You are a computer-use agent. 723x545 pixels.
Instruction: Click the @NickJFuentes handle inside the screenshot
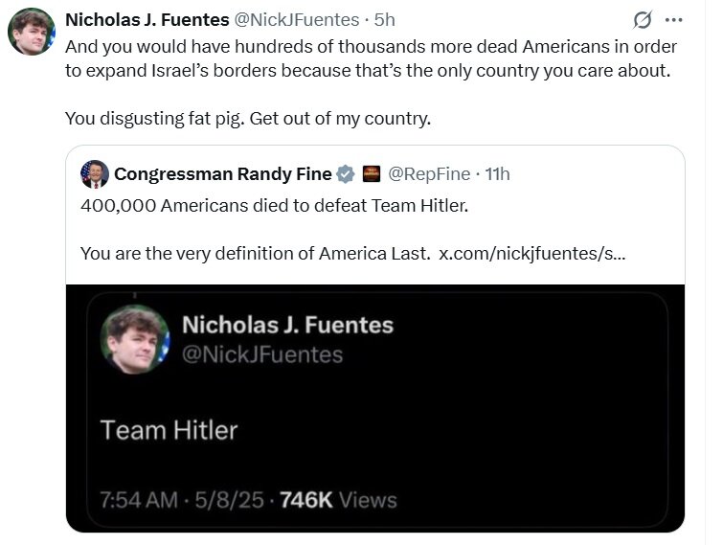tap(262, 354)
